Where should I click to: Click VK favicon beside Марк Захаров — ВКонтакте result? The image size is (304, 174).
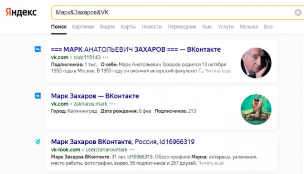pyautogui.click(x=38, y=96)
